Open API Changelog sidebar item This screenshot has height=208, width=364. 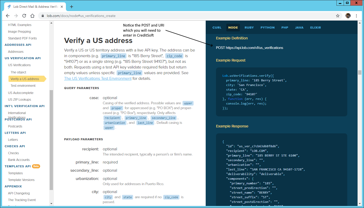[19, 193]
